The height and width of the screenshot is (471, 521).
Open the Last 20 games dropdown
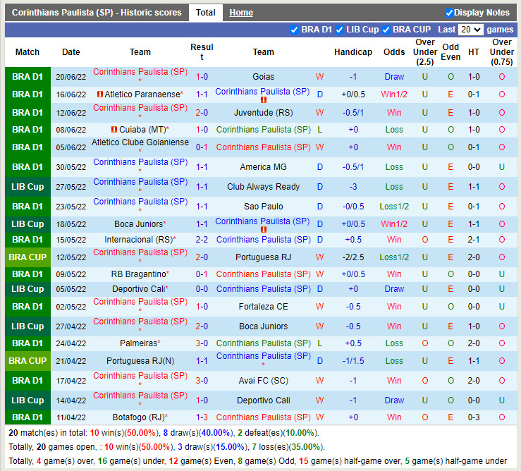tap(470, 30)
